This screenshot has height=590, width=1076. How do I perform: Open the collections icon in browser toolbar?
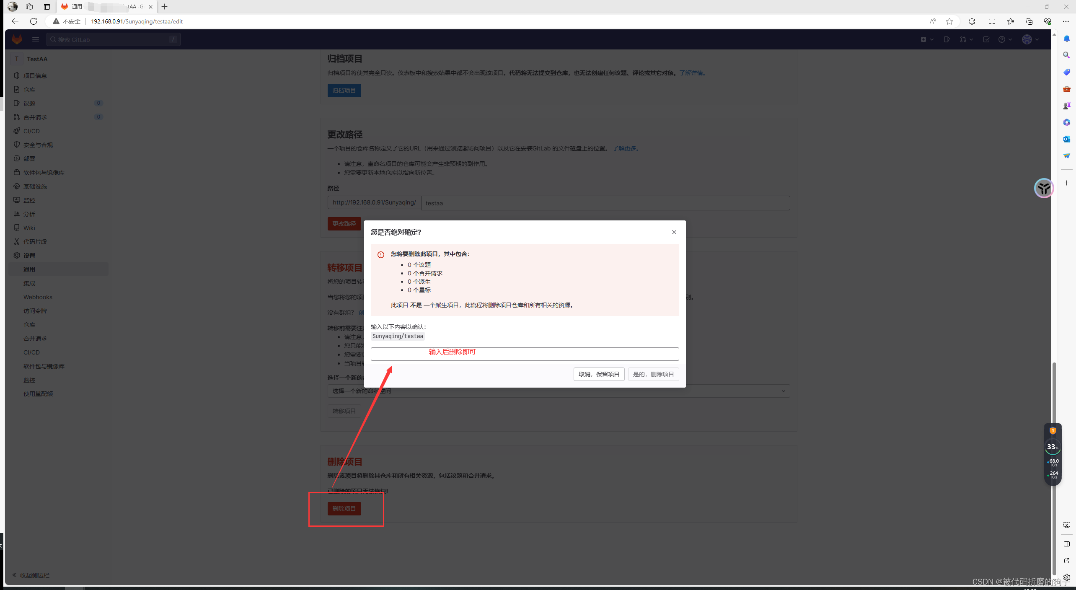coord(1029,21)
